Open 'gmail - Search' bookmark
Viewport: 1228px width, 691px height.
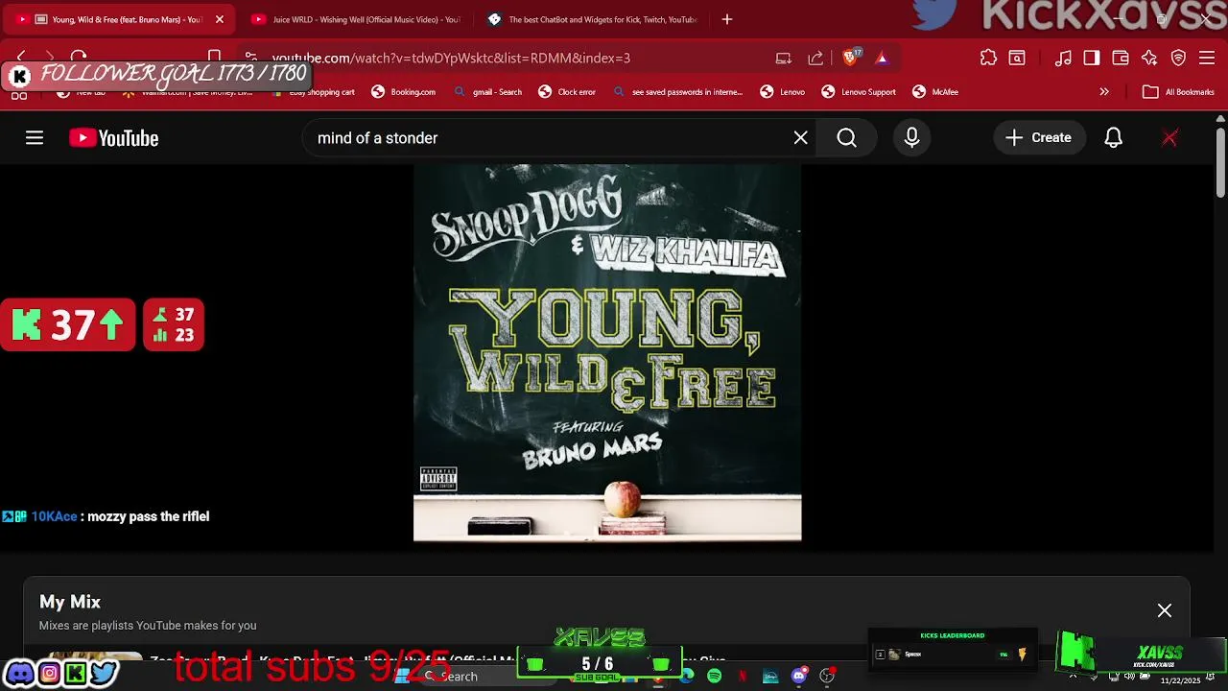(487, 92)
